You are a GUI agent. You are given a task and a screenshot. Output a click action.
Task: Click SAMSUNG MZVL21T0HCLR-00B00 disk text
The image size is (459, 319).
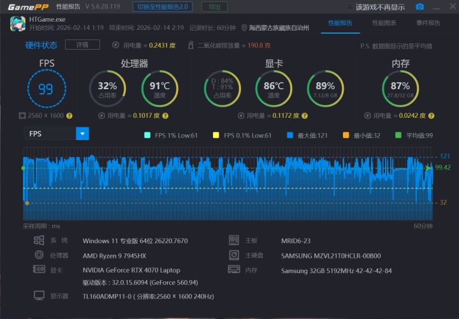[331, 256]
